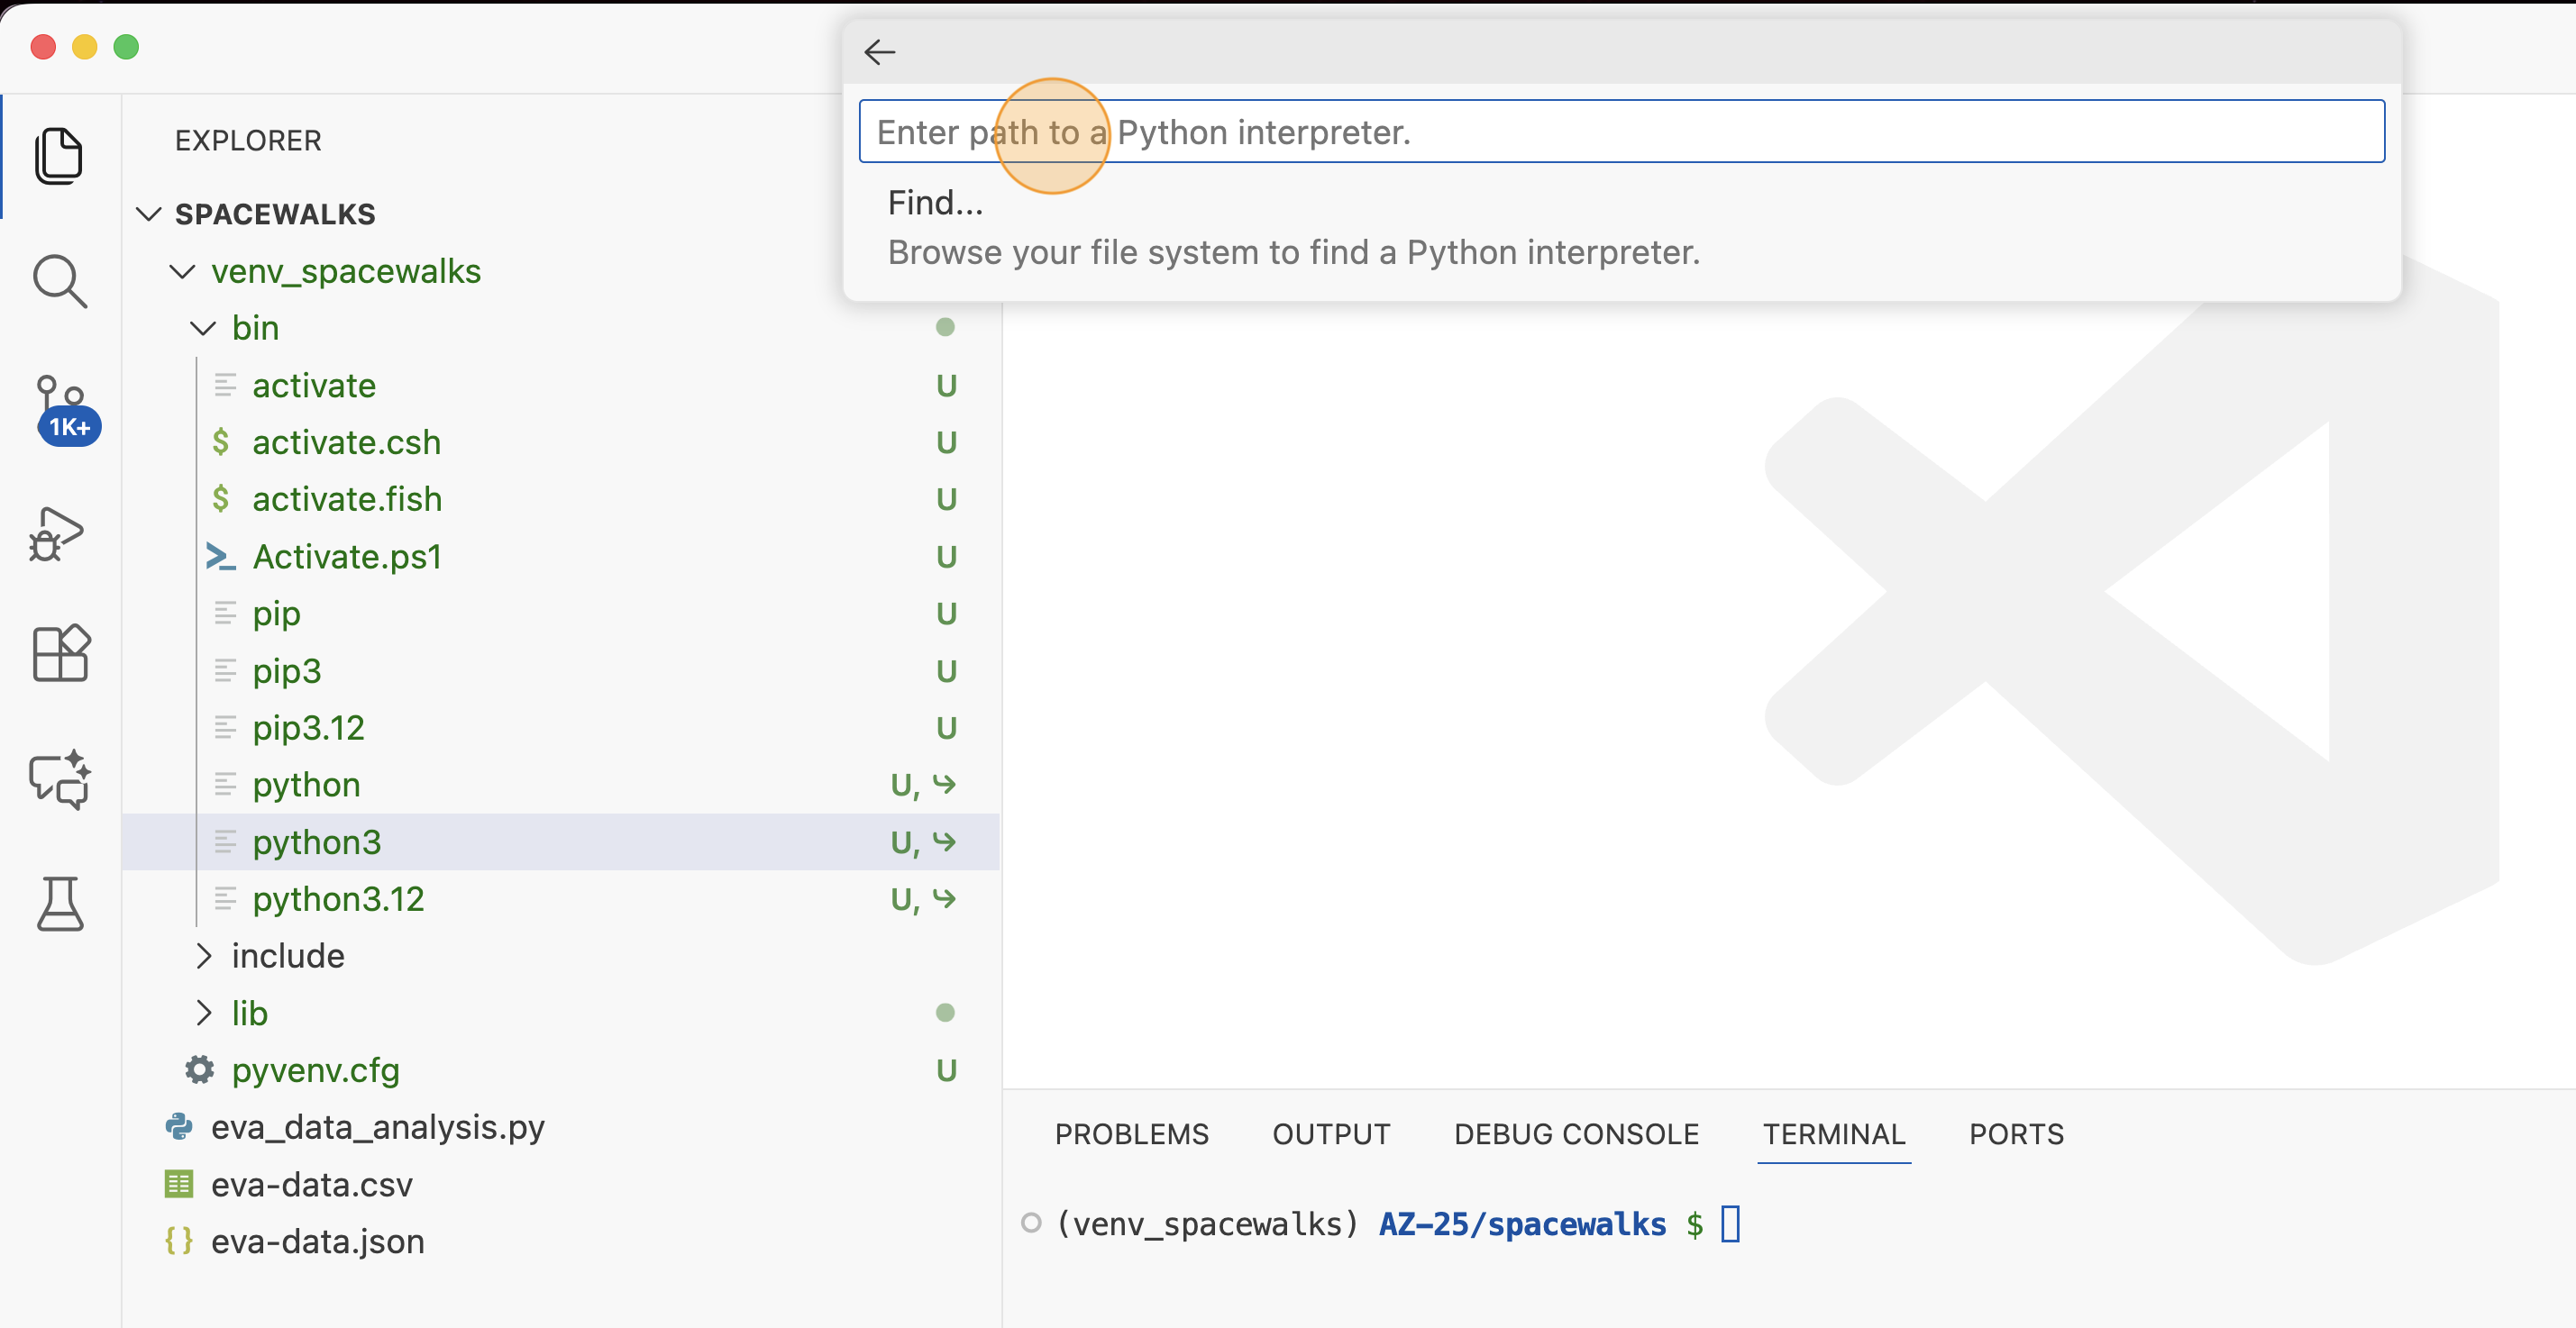Click the Python icon beside eva_data_analysis.py
Image resolution: width=2576 pixels, height=1328 pixels.
tap(179, 1127)
